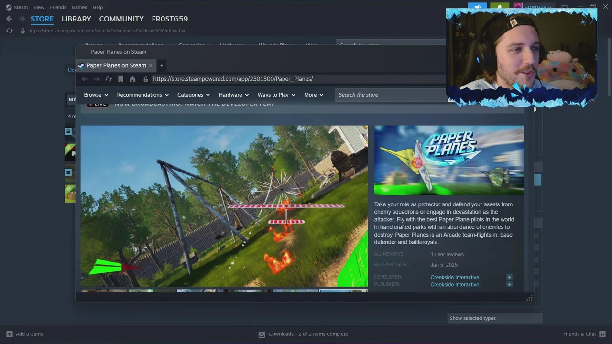The image size is (612, 344).
Task: Click the popup address bar URL
Action: [233, 79]
